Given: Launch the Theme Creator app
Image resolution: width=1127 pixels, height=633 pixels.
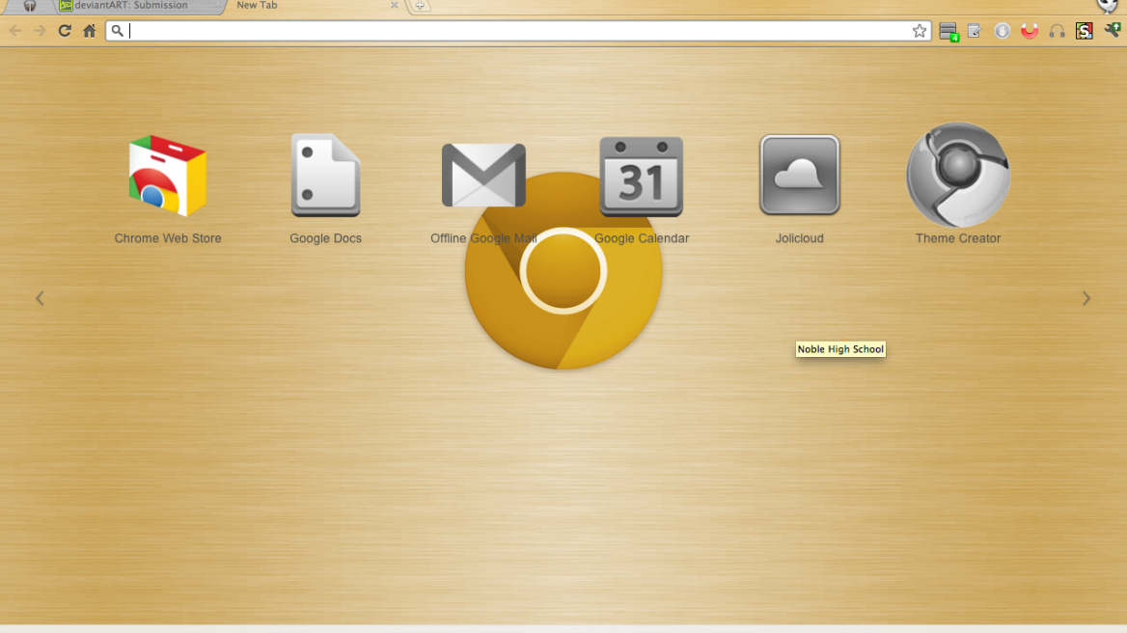Looking at the screenshot, I should (x=958, y=175).
